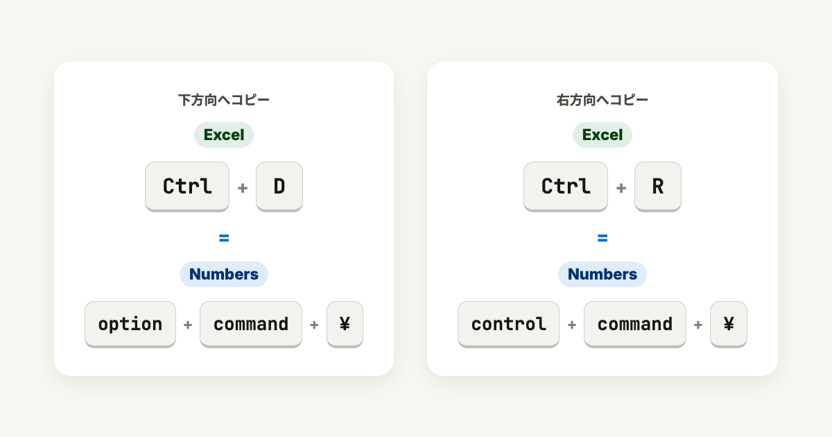Click the command key in right card
This screenshot has height=437, width=832.
635,324
